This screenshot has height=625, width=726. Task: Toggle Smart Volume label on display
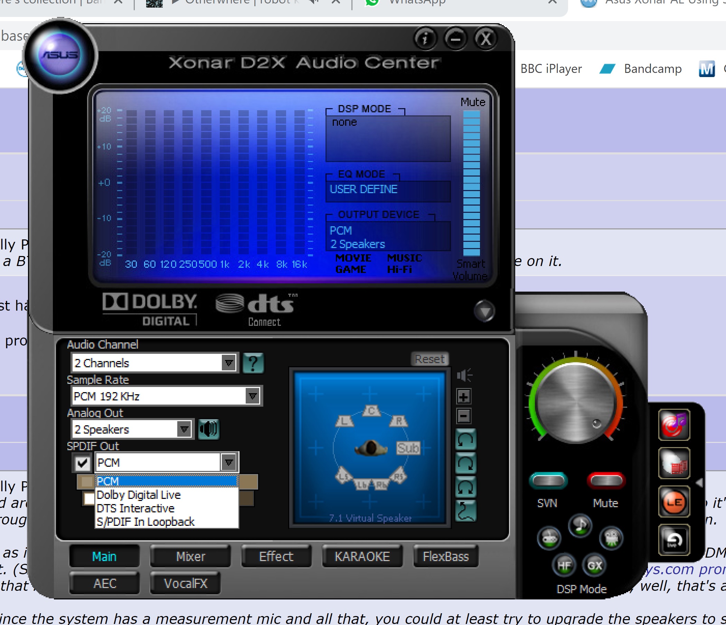coord(470,270)
